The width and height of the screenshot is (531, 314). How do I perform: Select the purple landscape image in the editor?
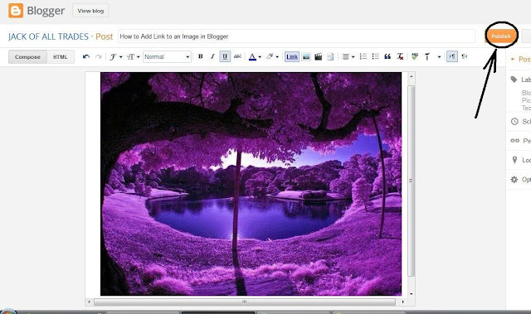tap(251, 184)
